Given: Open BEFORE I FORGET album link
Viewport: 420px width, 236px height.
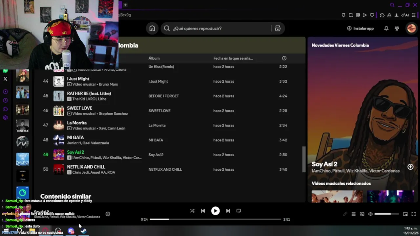Looking at the screenshot, I should pyautogui.click(x=163, y=96).
